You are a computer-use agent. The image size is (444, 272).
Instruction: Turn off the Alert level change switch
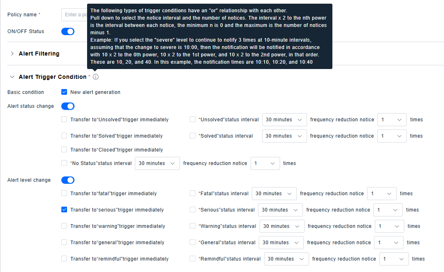point(68,180)
